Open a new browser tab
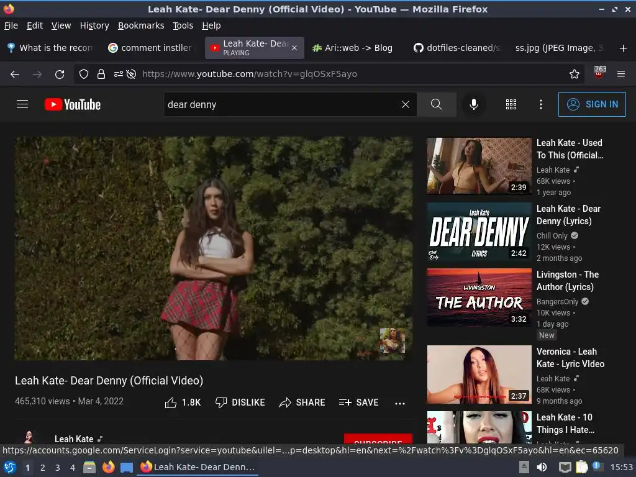 point(624,48)
